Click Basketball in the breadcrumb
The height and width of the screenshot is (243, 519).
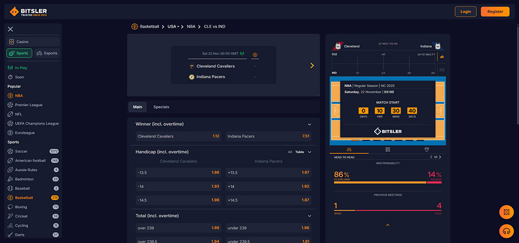click(149, 26)
